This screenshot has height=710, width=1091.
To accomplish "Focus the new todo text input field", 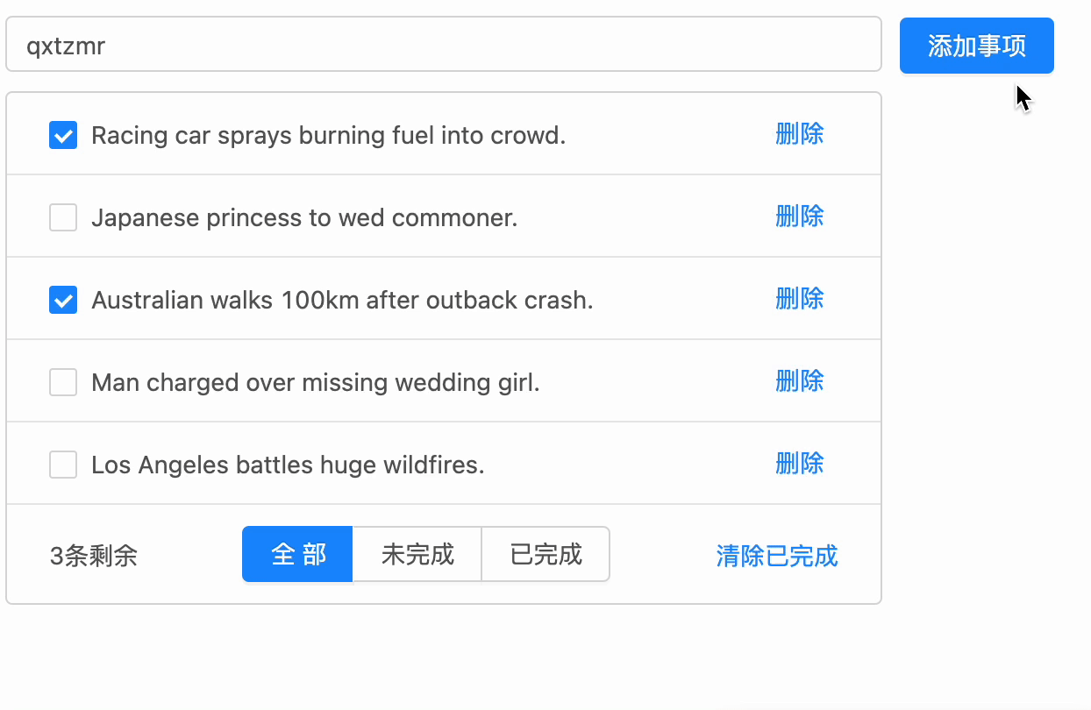I will [443, 45].
